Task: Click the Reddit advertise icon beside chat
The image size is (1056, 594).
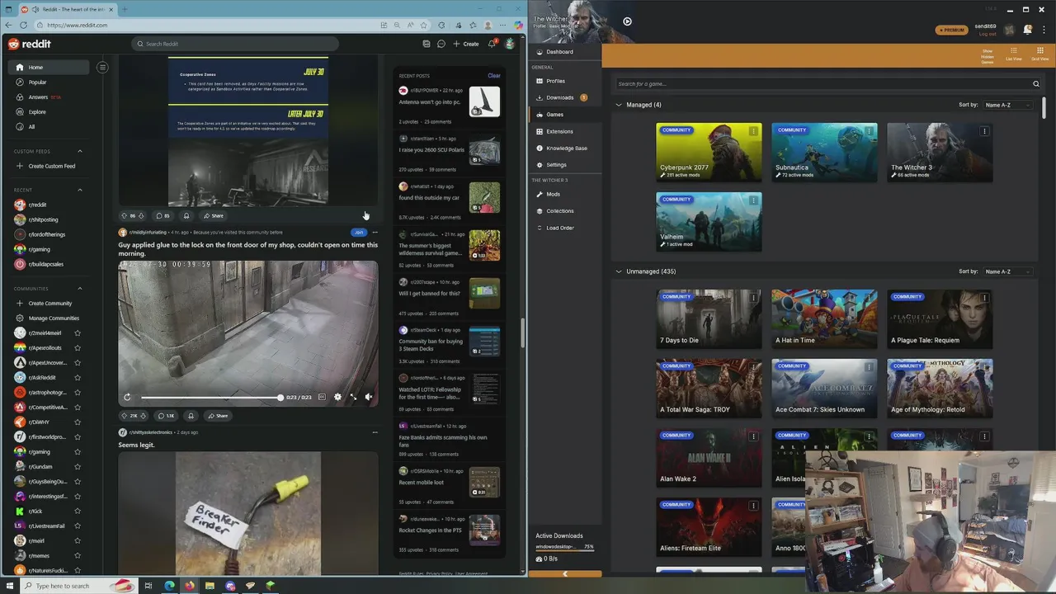Action: coord(426,44)
